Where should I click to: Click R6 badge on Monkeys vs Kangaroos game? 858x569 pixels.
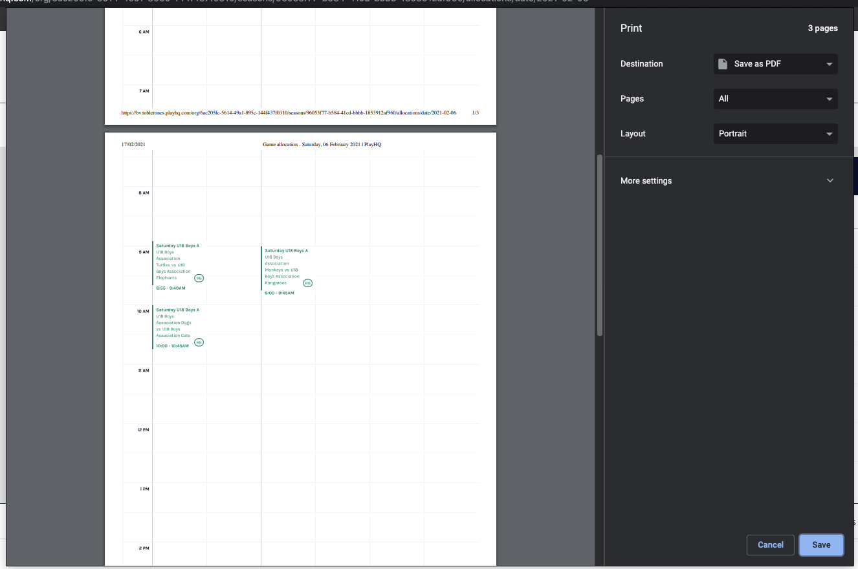coord(308,283)
